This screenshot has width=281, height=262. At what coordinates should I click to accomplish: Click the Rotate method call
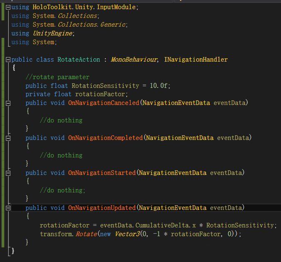coord(86,234)
